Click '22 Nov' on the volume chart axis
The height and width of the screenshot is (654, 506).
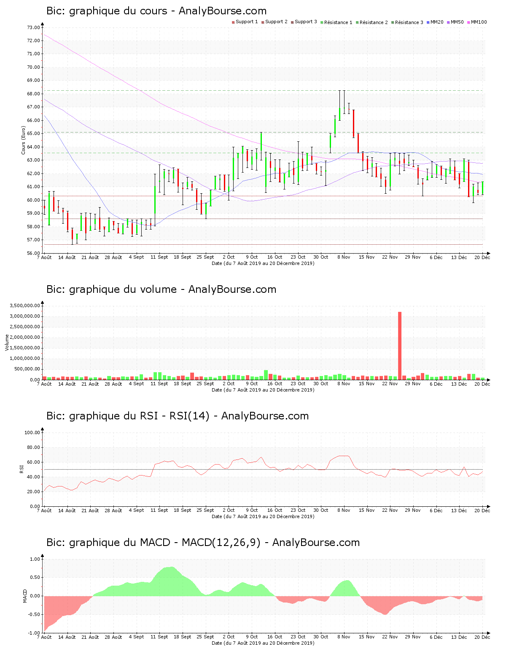(390, 384)
